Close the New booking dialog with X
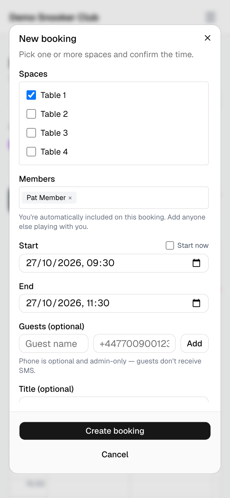This screenshot has width=230, height=498. [208, 38]
